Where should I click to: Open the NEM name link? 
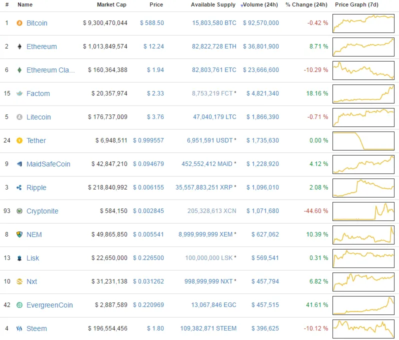34,234
